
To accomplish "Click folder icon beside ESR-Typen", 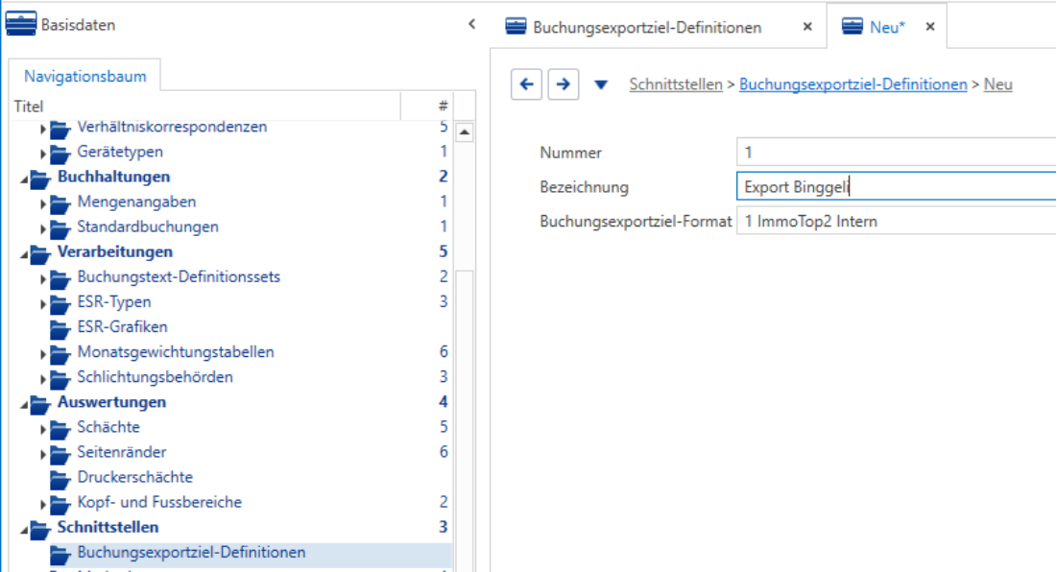I will pos(60,303).
